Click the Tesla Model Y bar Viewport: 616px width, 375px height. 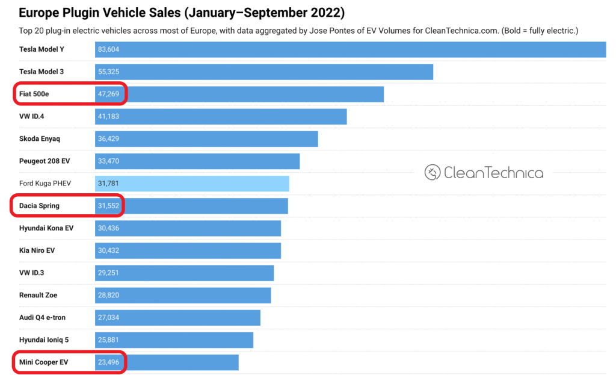pyautogui.click(x=350, y=49)
